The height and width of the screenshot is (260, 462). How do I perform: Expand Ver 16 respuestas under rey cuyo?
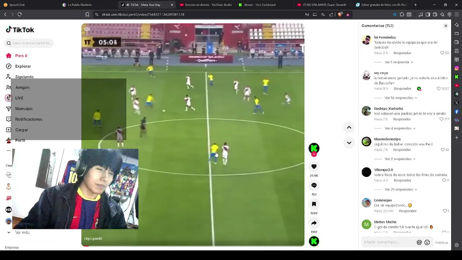(401, 98)
